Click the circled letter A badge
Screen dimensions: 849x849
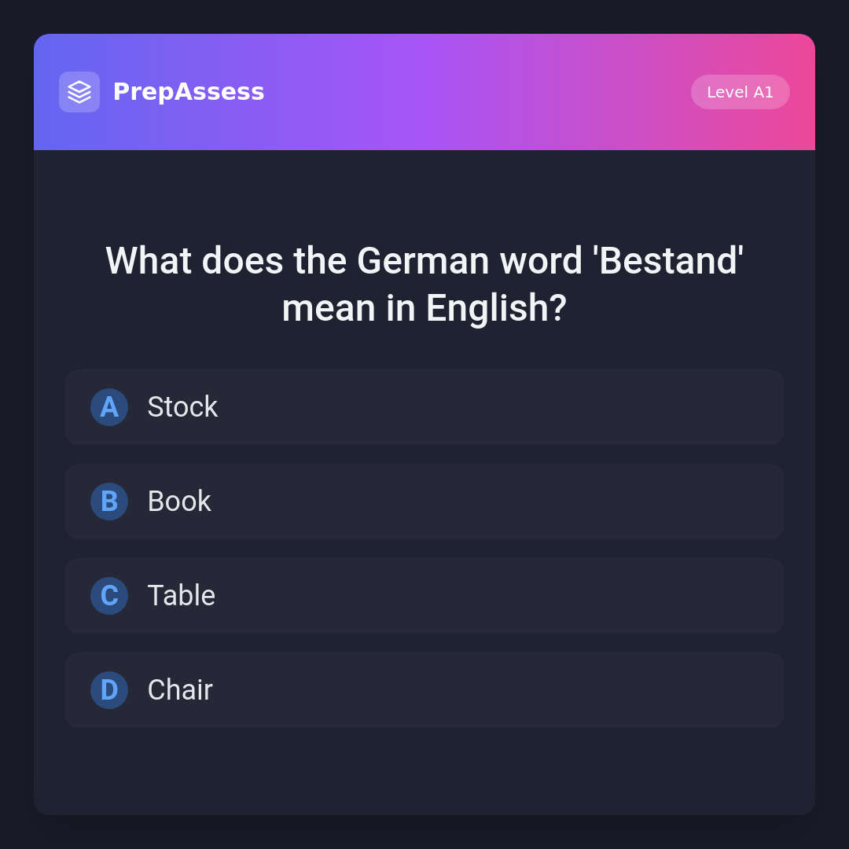pos(109,407)
